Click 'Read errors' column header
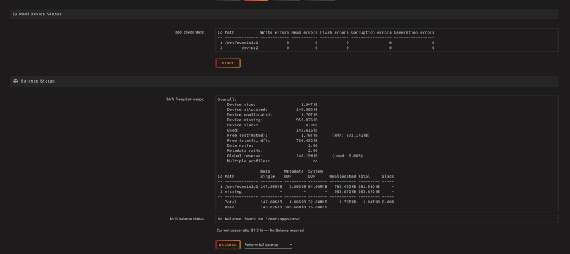The image size is (570, 254). 304,32
